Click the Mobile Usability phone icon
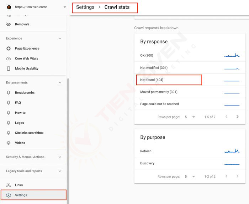 point(9,68)
